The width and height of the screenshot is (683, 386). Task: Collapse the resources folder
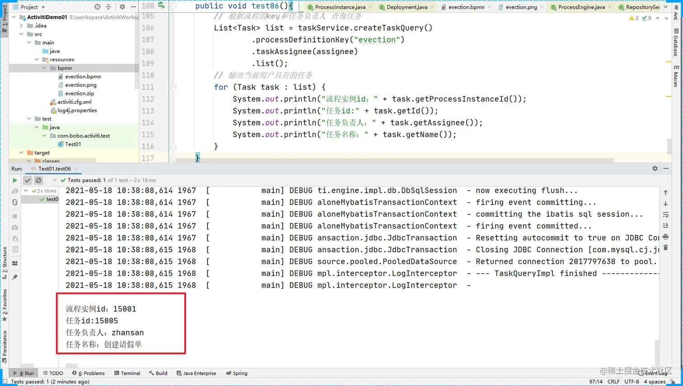[37, 60]
